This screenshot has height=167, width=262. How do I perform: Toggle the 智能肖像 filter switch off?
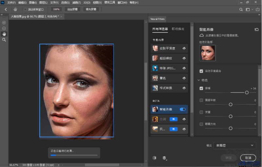(x=182, y=109)
